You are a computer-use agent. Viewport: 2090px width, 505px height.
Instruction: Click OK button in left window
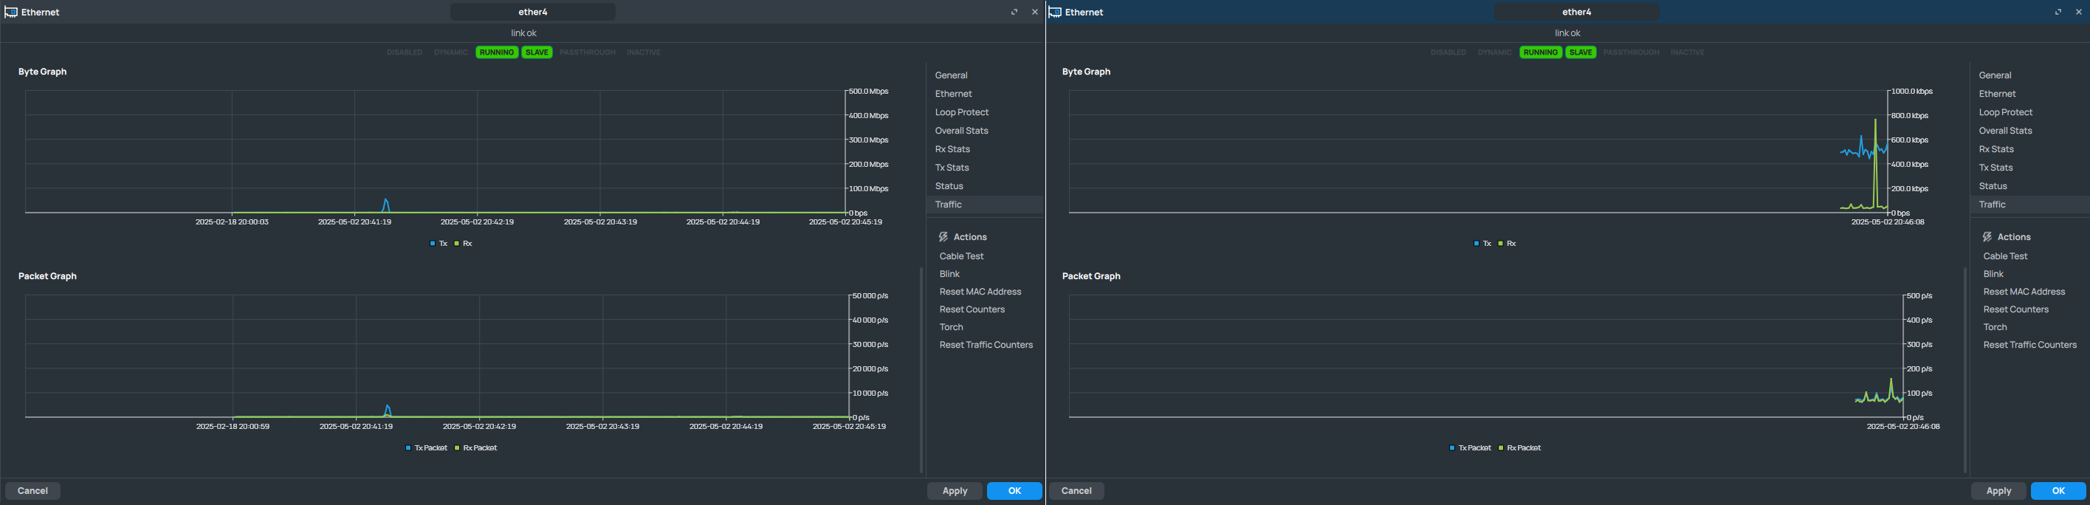coord(1014,491)
